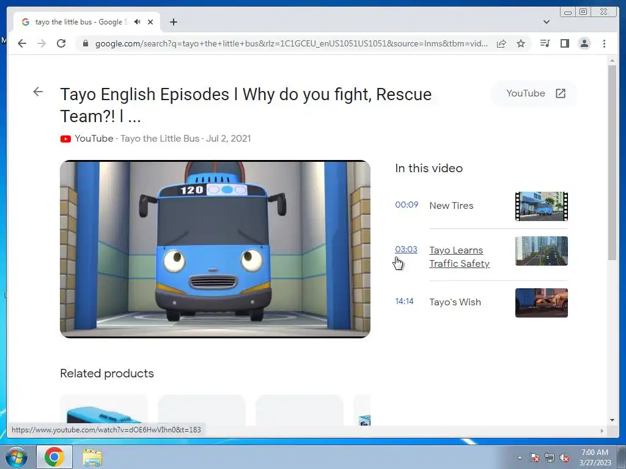The width and height of the screenshot is (626, 469).
Task: Open the 'Tayo's Wish' chapter
Action: [x=455, y=302]
